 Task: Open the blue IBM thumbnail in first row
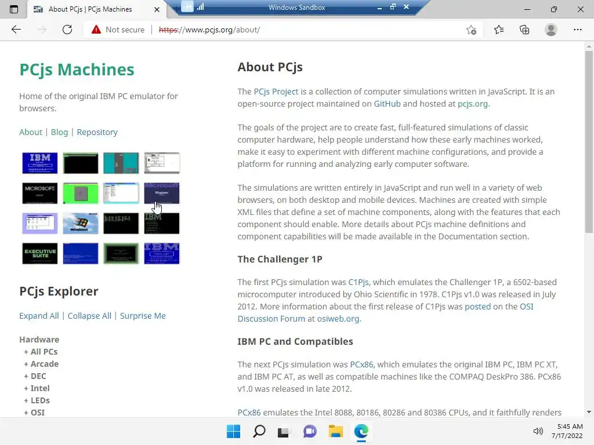[x=40, y=163]
